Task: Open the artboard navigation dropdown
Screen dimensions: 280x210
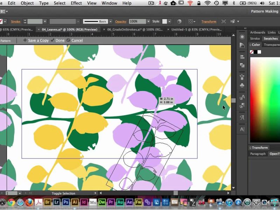Action: click(x=20, y=193)
